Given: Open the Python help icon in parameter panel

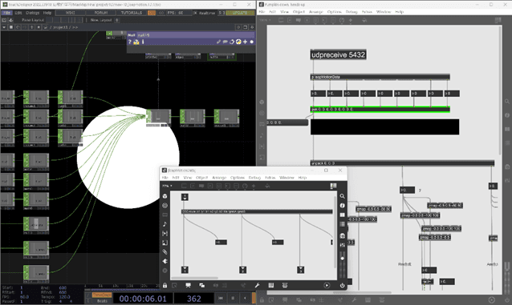Looking at the screenshot, I should pos(136,42).
